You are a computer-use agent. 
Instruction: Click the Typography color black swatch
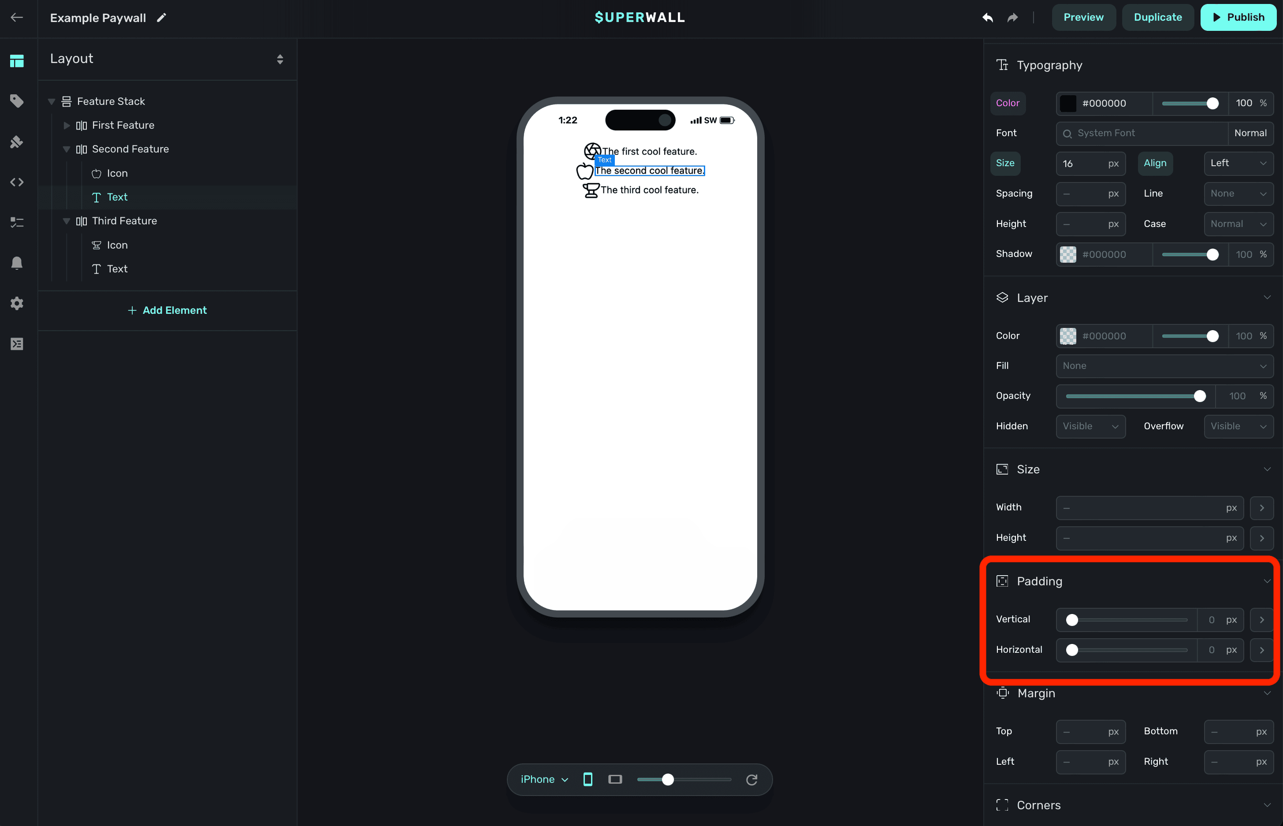[x=1067, y=104]
